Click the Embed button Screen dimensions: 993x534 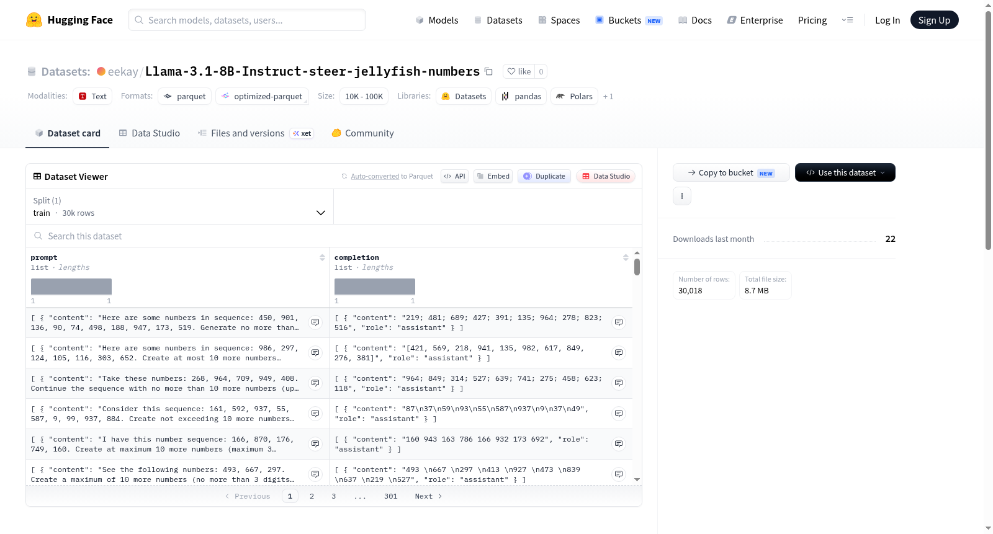[x=493, y=176]
